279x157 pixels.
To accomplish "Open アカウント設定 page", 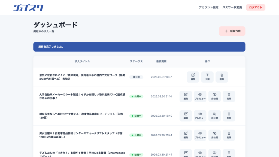I will pyautogui.click(x=208, y=7).
